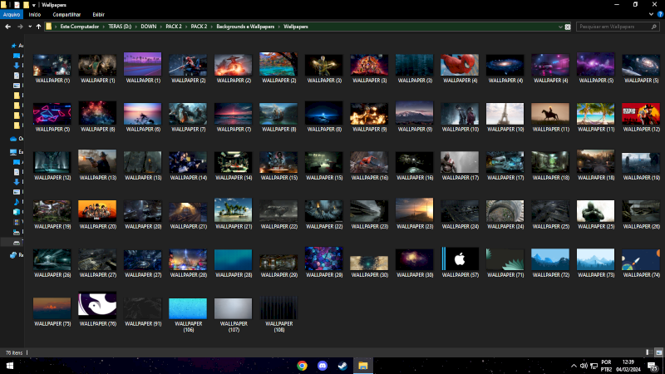
Task: Navigate to TERAS (D:) in breadcrumb
Action: tap(120, 27)
